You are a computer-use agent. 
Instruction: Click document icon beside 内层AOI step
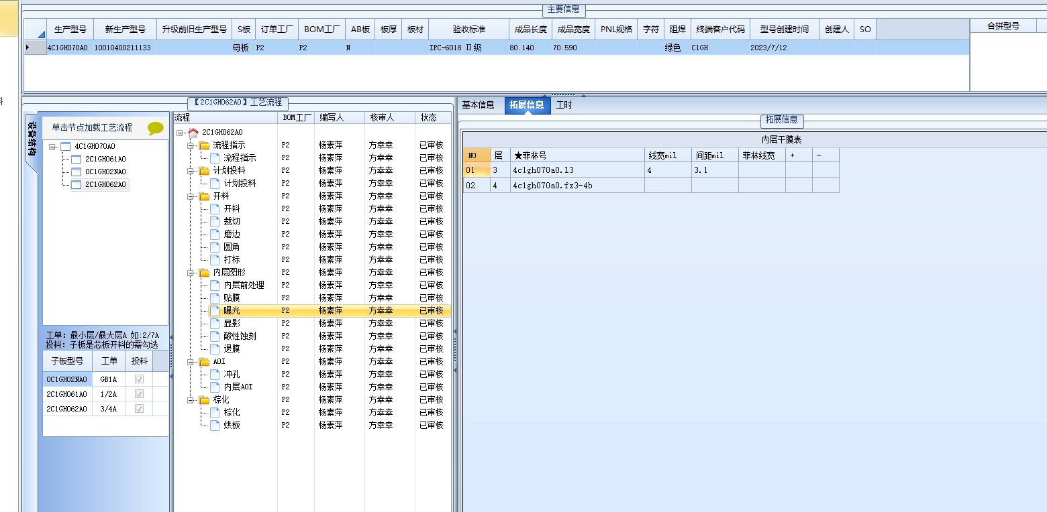coord(215,387)
